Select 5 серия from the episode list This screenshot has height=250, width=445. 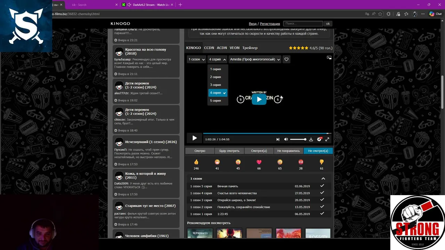point(218,101)
